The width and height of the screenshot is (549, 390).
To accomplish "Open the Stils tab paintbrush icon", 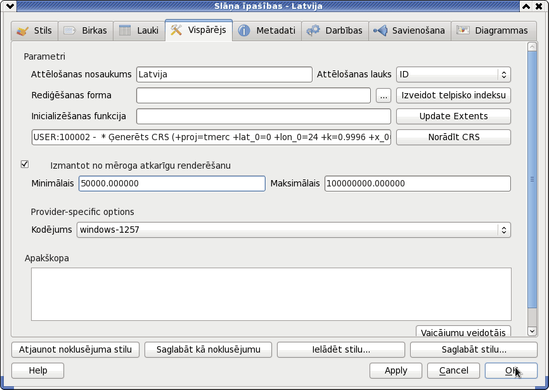I will [x=22, y=31].
